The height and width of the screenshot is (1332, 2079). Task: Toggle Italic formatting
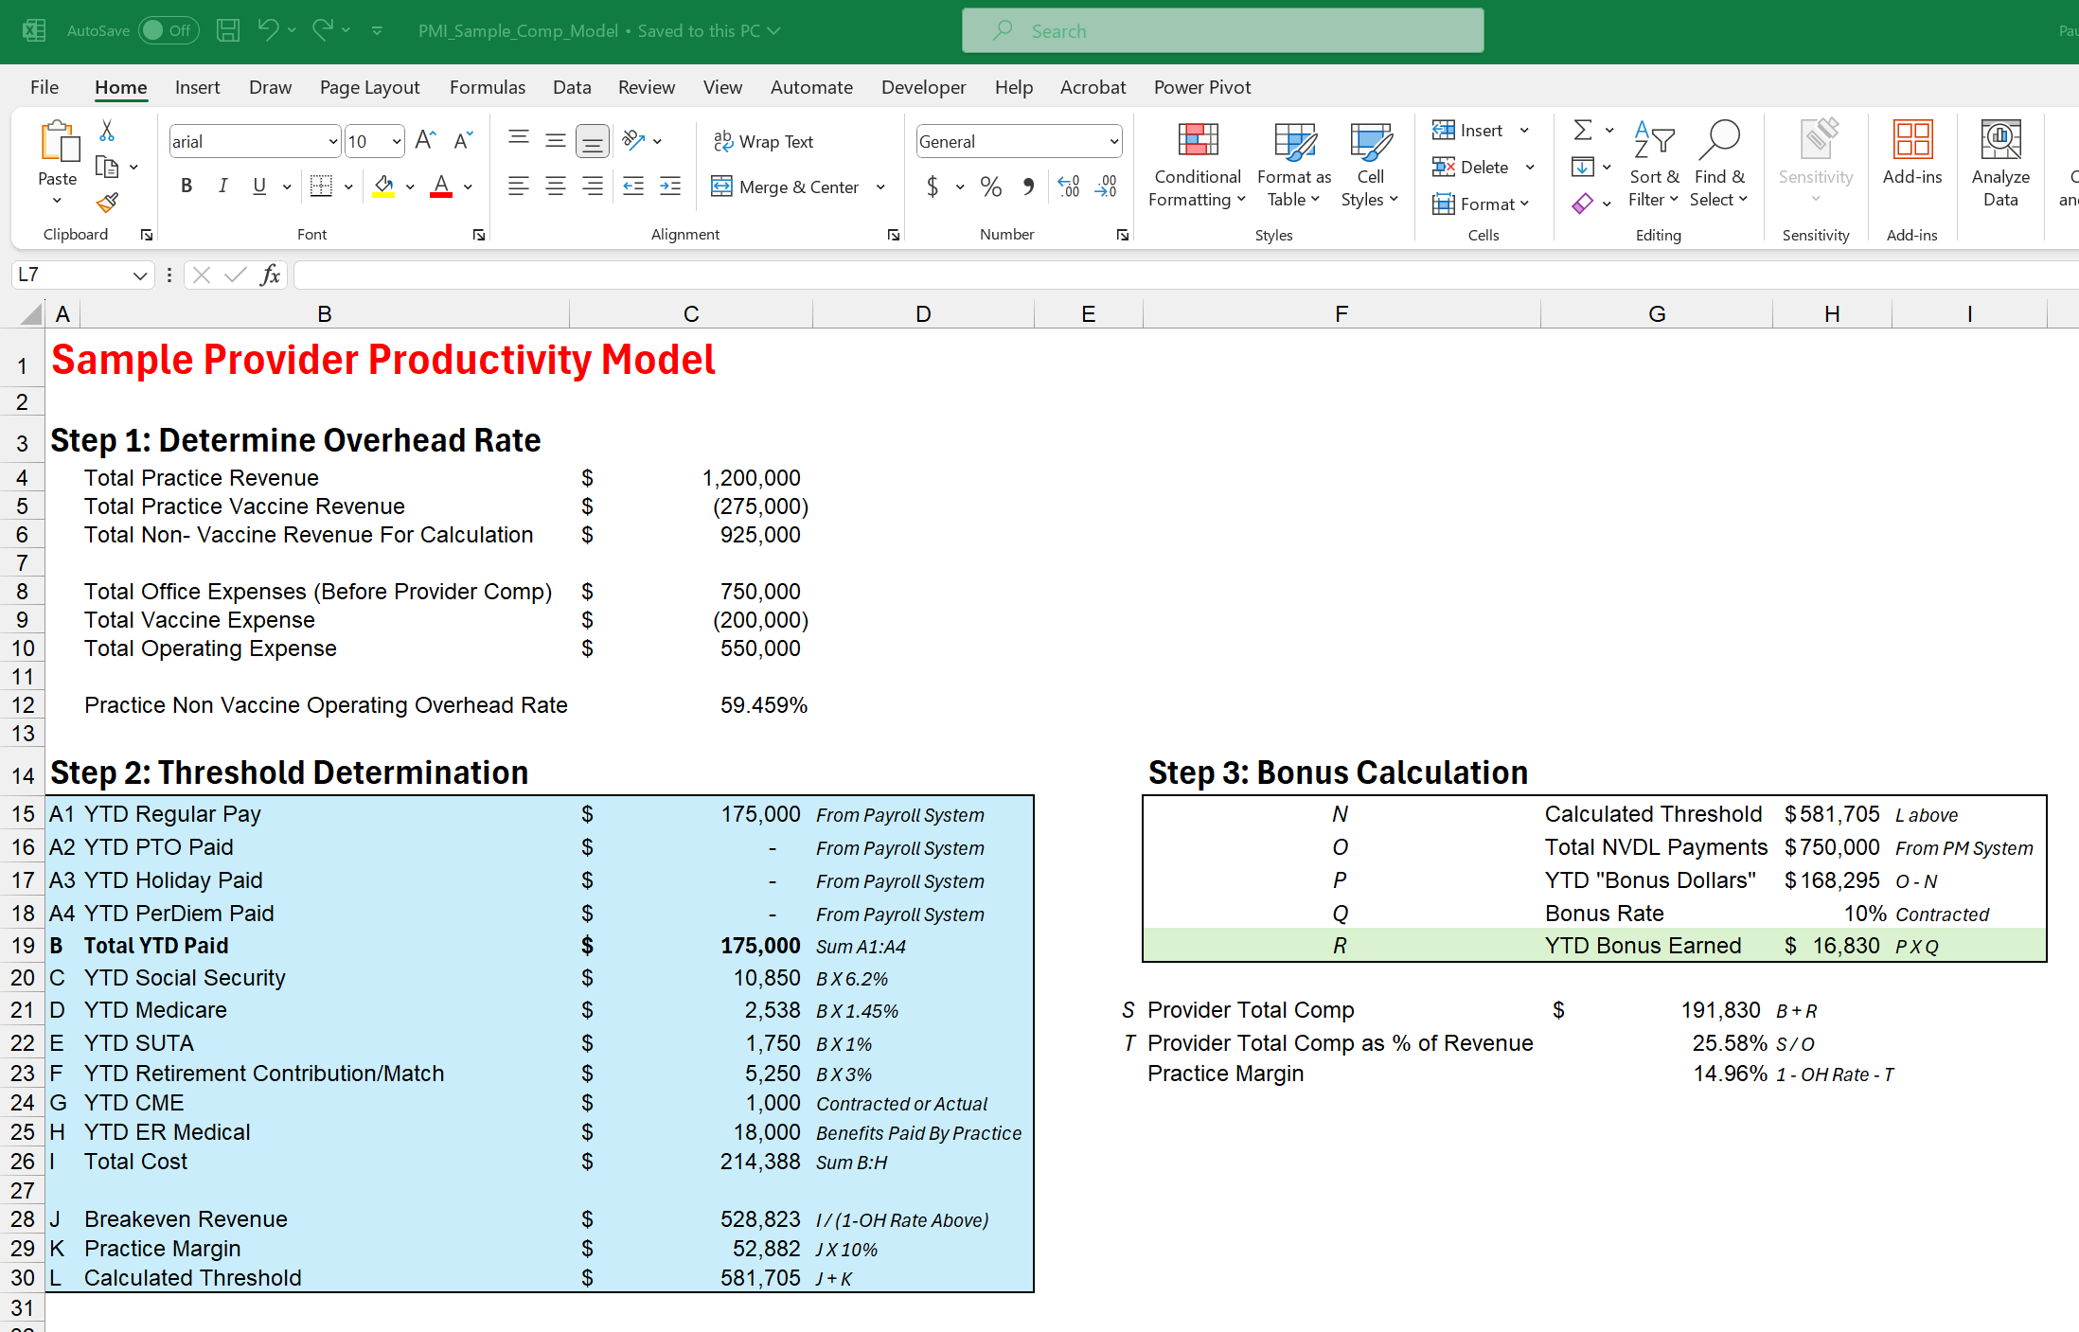(x=222, y=186)
